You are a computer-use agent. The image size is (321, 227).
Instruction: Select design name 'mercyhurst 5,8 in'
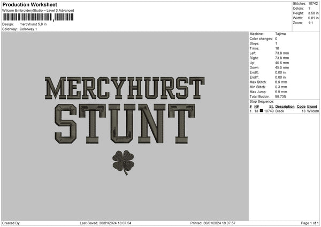33,24
